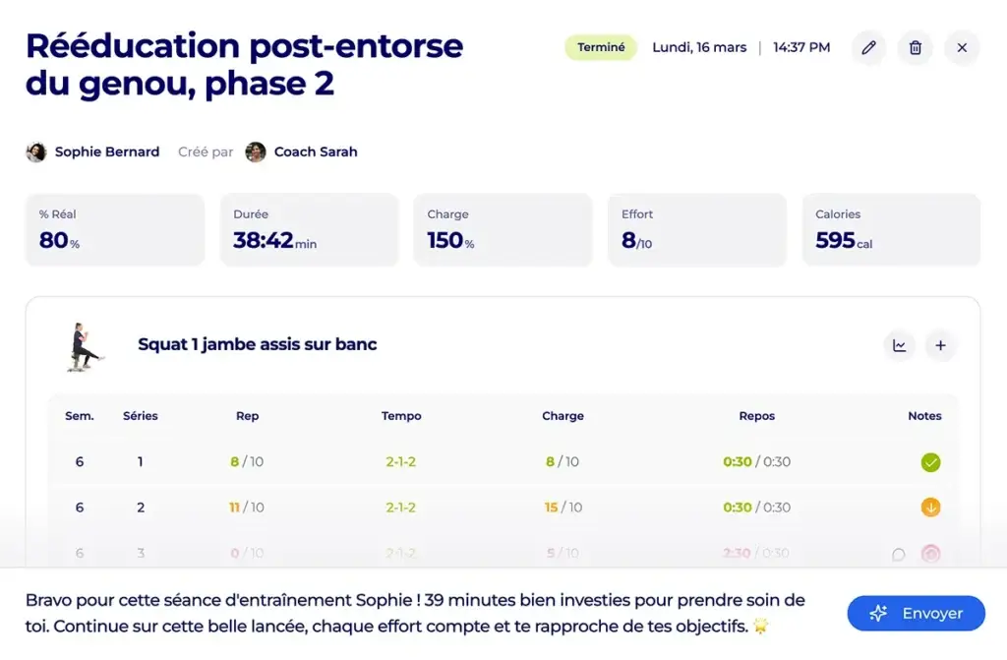
Task: Click Coach Sarah's avatar
Action: tap(256, 152)
